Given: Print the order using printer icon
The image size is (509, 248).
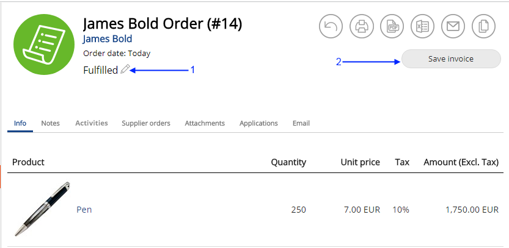Looking at the screenshot, I should tap(361, 26).
